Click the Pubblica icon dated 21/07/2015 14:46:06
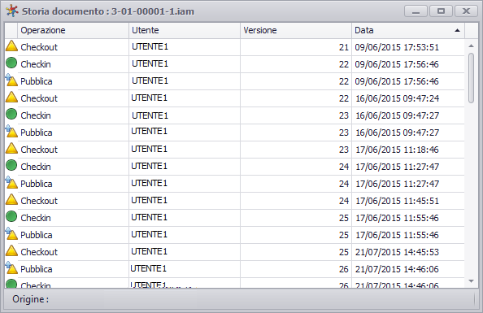Image resolution: width=483 pixels, height=313 pixels. pyautogui.click(x=11, y=267)
